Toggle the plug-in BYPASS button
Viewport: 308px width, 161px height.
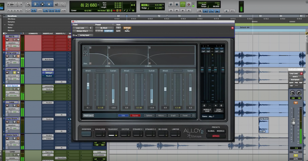coord(127,28)
